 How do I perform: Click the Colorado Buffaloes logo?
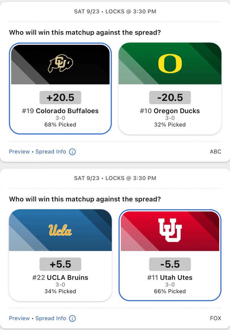60,63
